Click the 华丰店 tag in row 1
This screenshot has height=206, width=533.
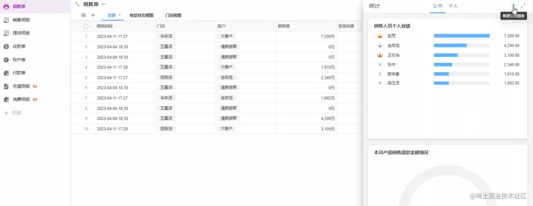click(x=166, y=36)
